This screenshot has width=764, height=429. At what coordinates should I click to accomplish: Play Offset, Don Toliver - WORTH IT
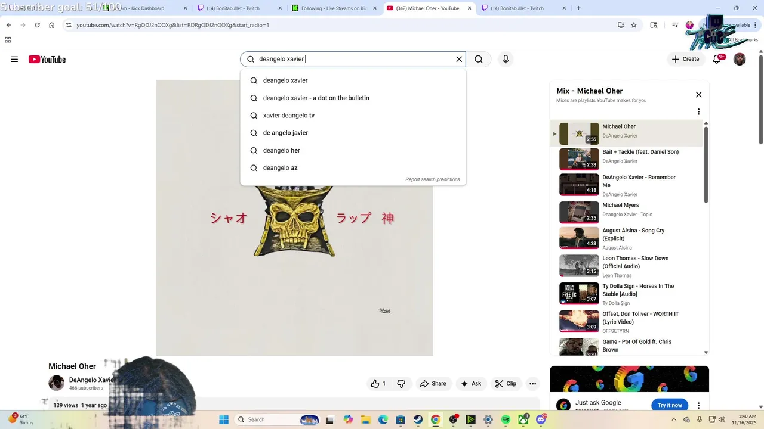point(627,322)
